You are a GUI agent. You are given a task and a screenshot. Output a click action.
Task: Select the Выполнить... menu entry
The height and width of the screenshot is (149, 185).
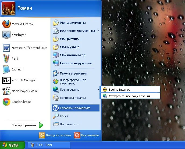pos(76,124)
